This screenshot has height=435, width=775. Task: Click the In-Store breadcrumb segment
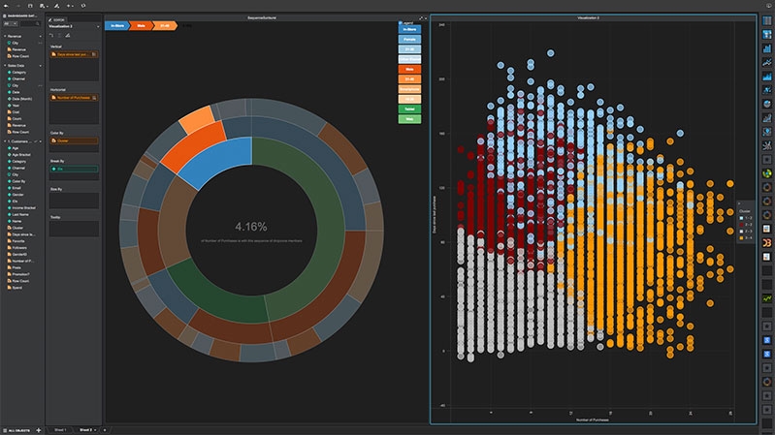pyautogui.click(x=117, y=26)
